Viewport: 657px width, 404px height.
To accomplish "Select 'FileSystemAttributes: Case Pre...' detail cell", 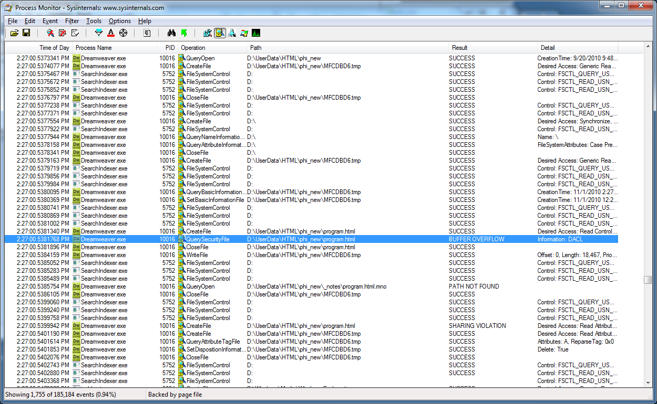I will 577,145.
